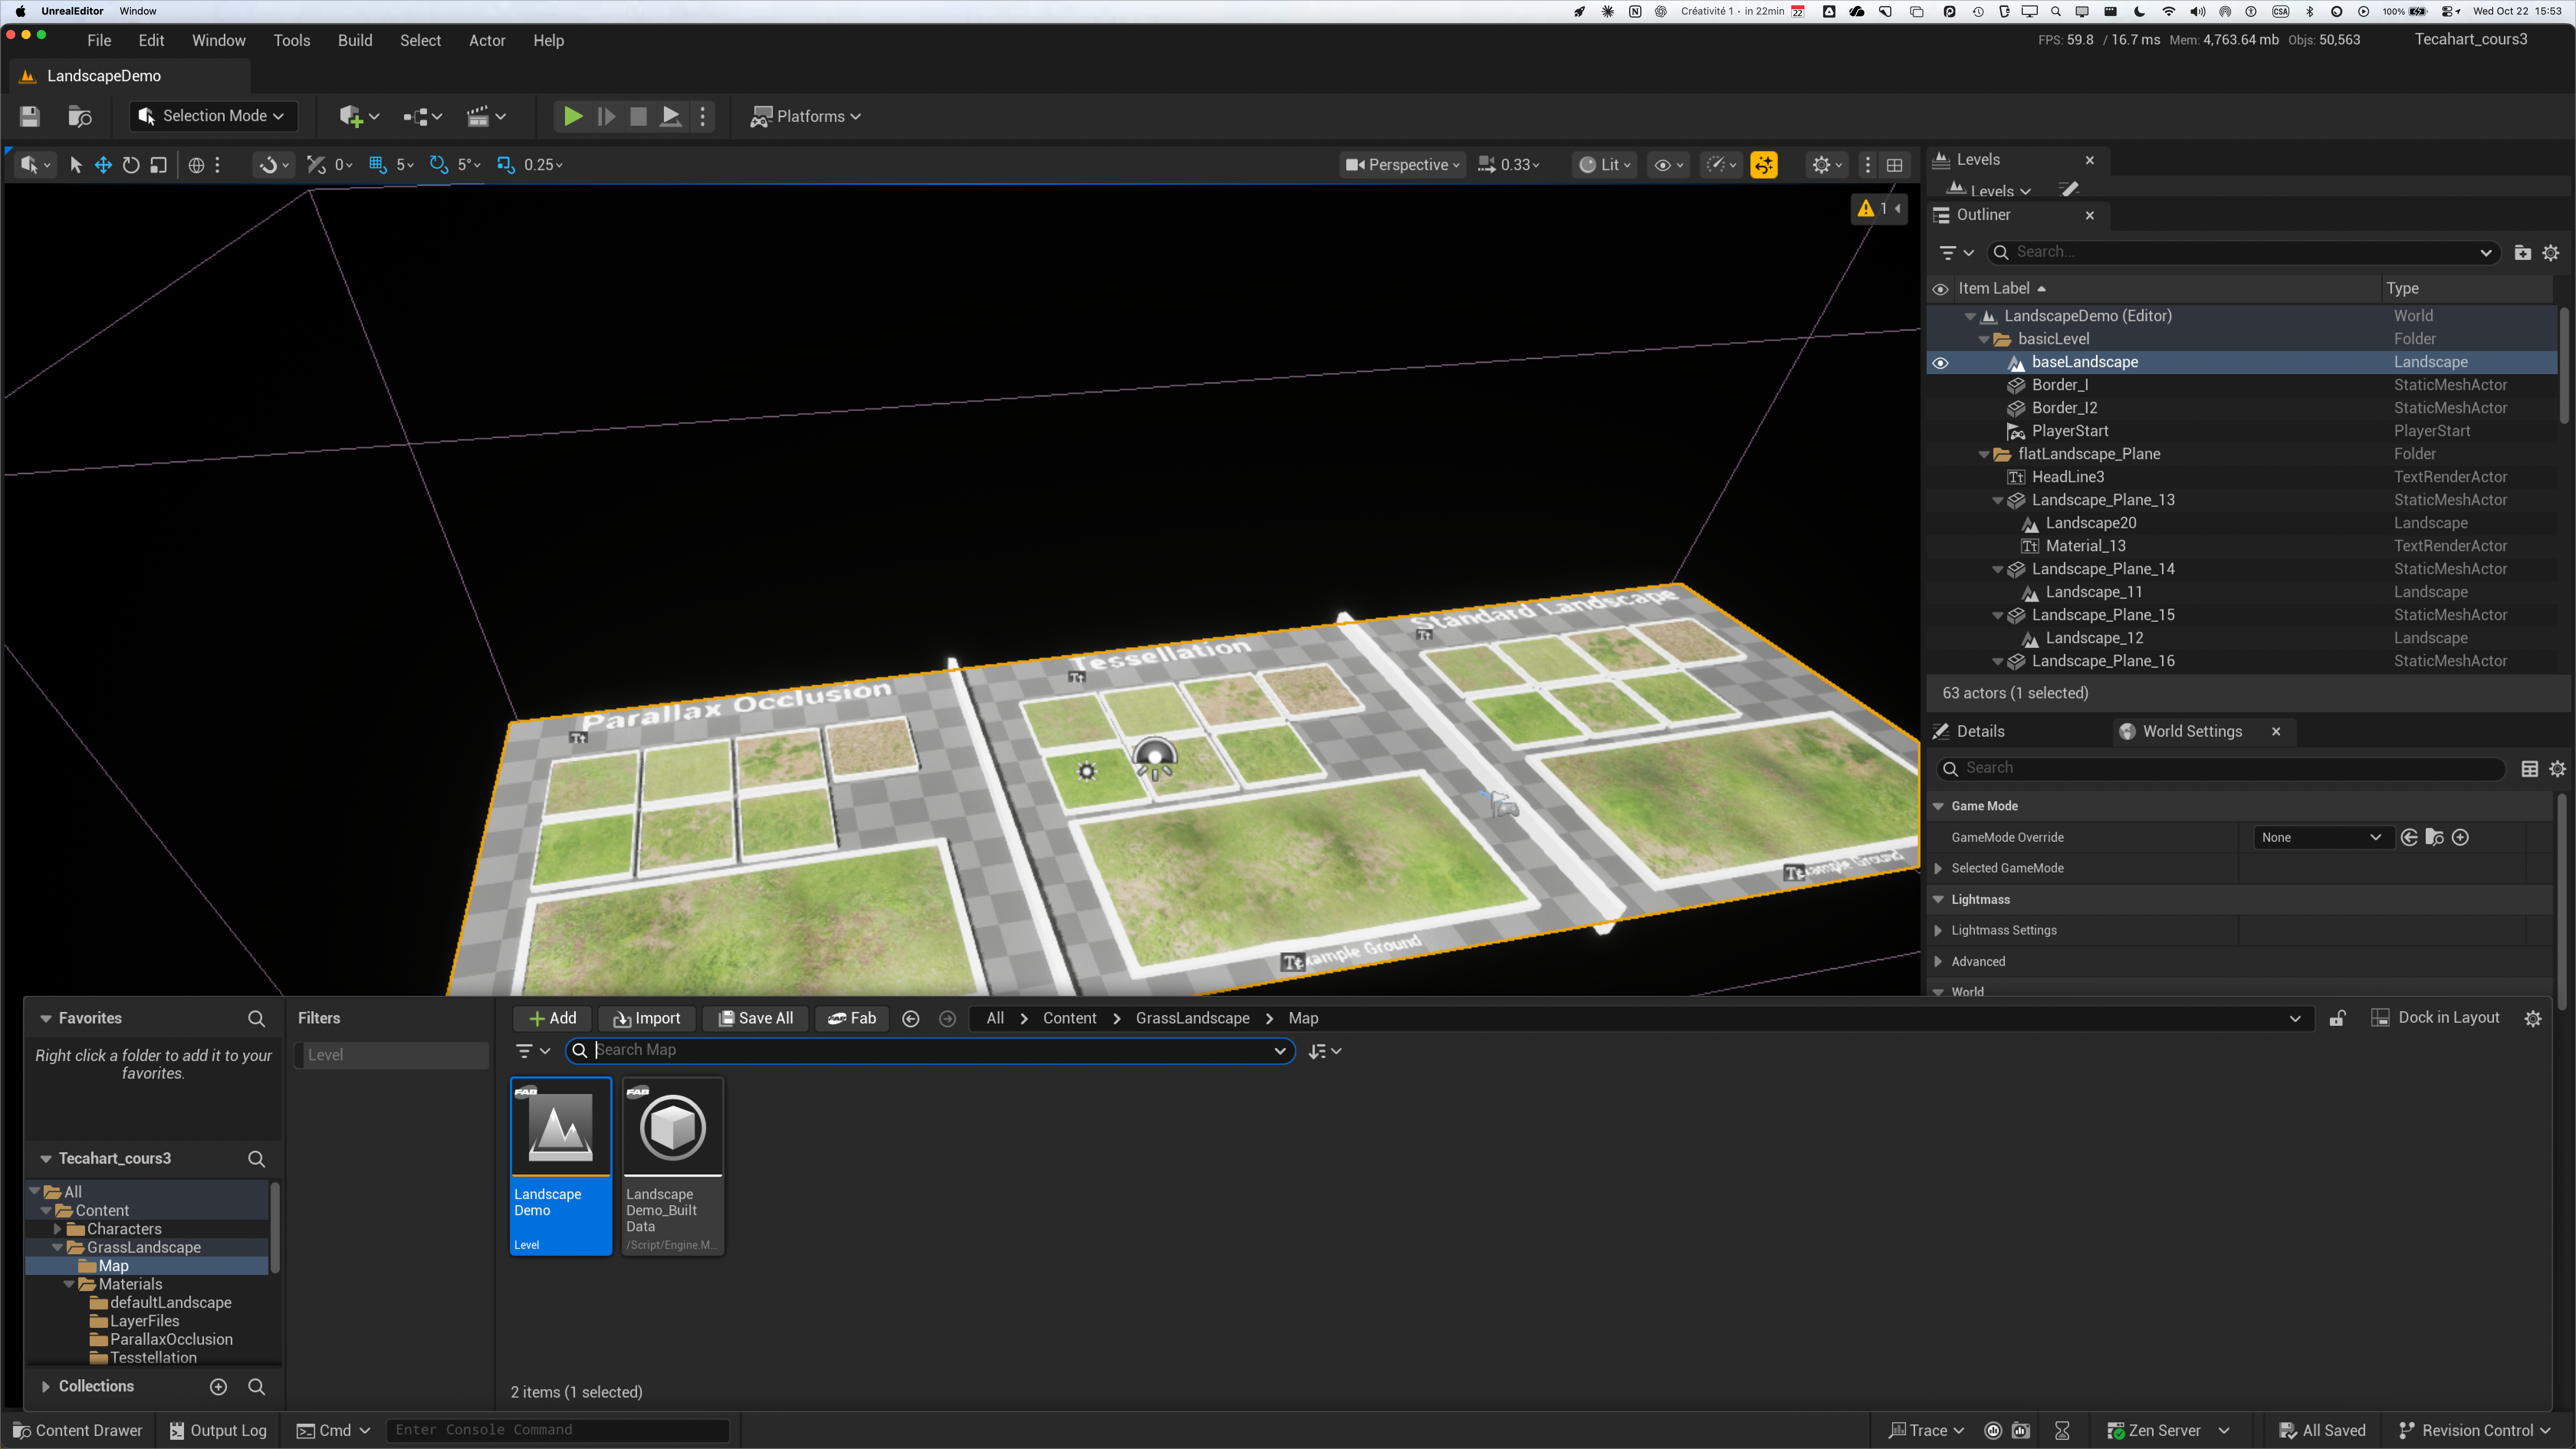2576x1449 pixels.
Task: Focus the Search Map field
Action: (930, 1051)
